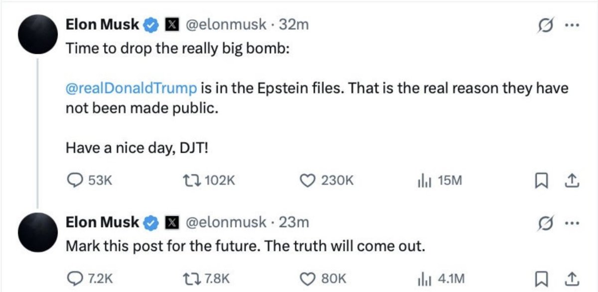Viewport: 598px width, 292px height.
Task: Open the reply composer on the Epstein files post
Action: pos(76,181)
